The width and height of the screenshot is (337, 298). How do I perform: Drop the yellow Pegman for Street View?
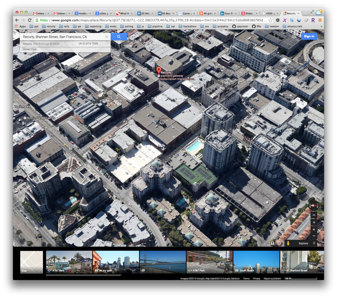coord(288,243)
